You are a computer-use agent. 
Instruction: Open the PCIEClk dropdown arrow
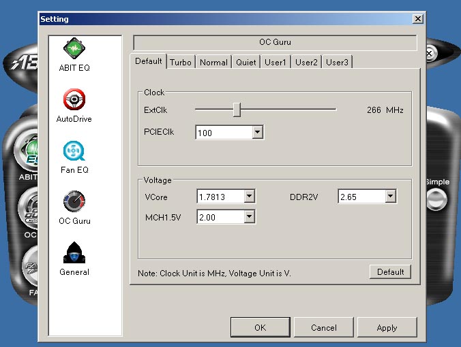coord(257,132)
